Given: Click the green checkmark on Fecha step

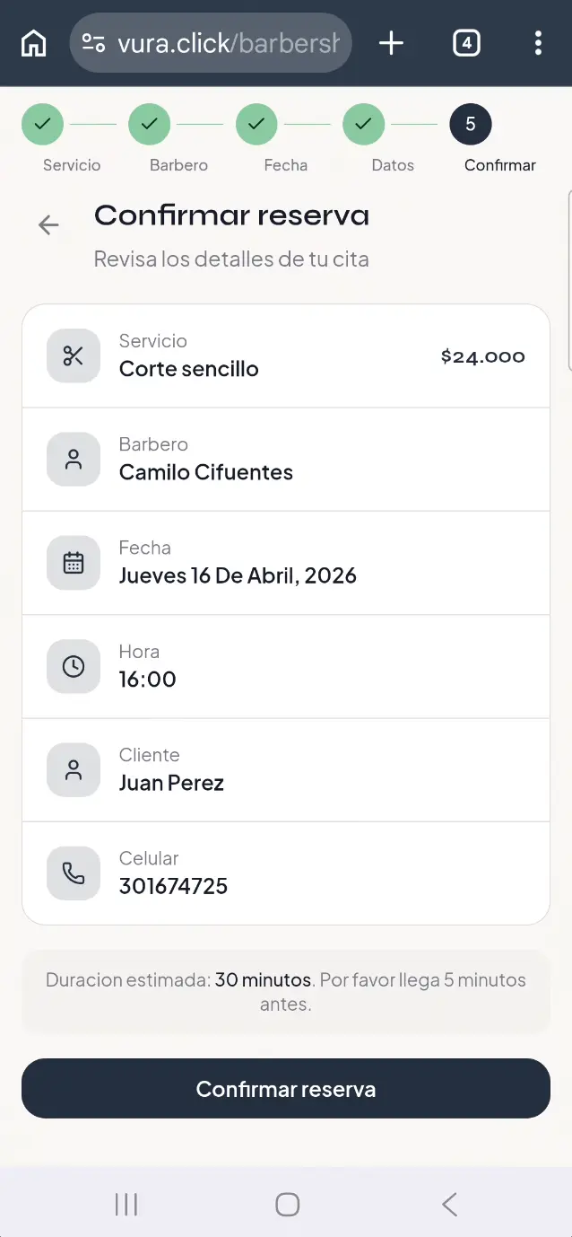Looking at the screenshot, I should point(256,124).
